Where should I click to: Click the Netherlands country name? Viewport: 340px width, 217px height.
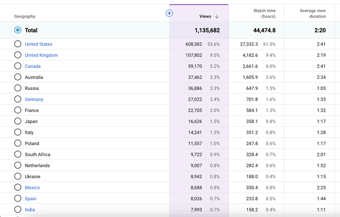click(37, 166)
